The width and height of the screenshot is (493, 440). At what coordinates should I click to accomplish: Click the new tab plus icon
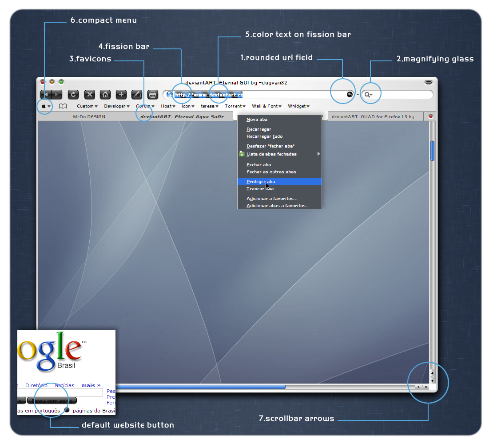(121, 94)
